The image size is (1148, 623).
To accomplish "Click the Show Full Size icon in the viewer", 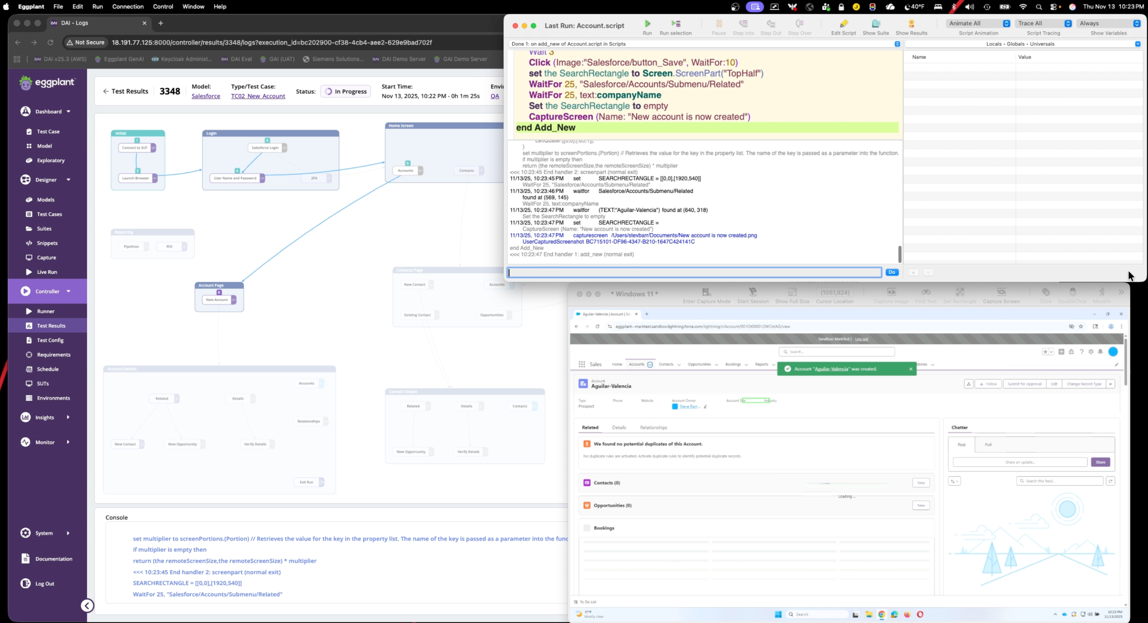I will (x=792, y=292).
